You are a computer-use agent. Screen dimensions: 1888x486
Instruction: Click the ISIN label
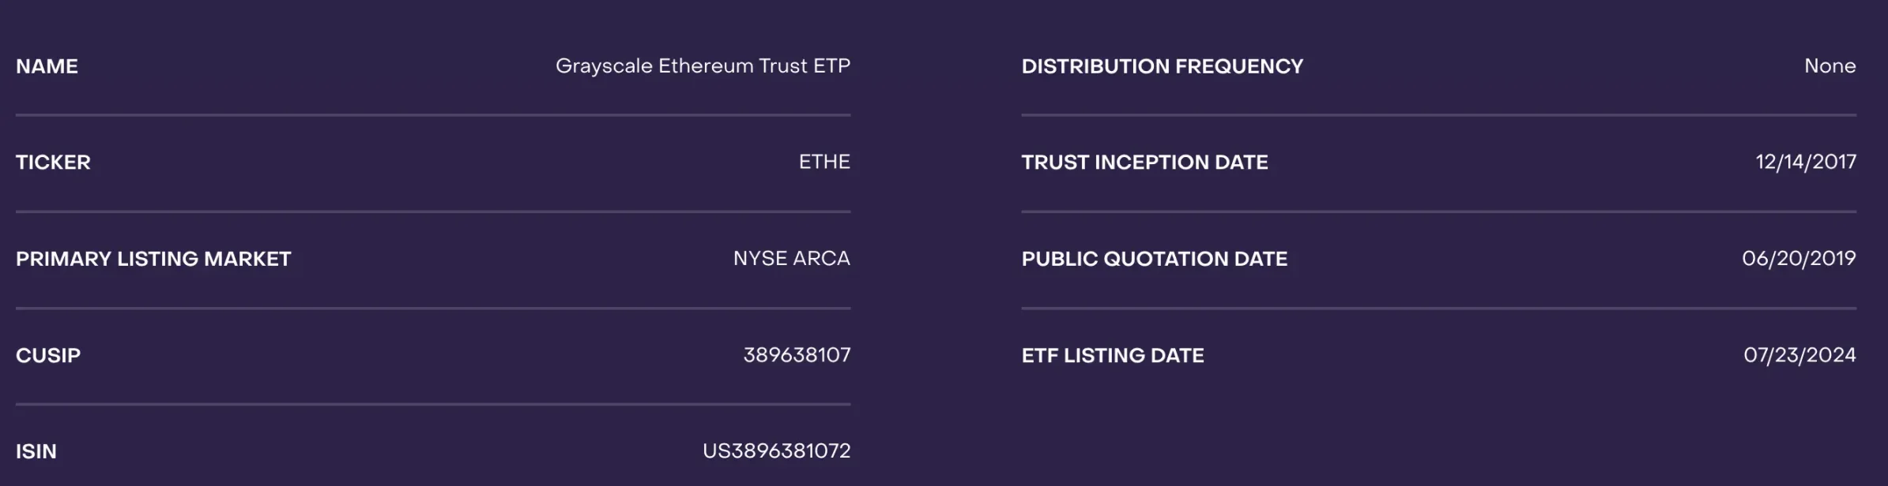pyautogui.click(x=36, y=452)
